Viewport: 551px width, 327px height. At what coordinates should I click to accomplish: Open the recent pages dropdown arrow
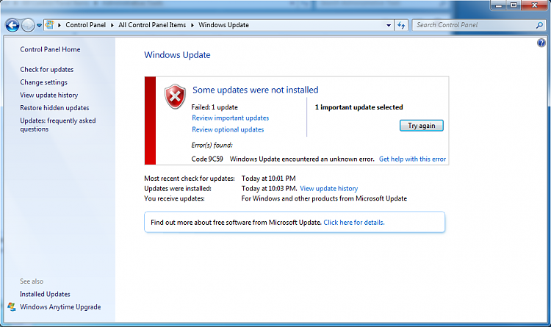[39, 25]
